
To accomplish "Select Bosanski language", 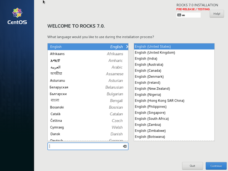I will coord(88,107).
